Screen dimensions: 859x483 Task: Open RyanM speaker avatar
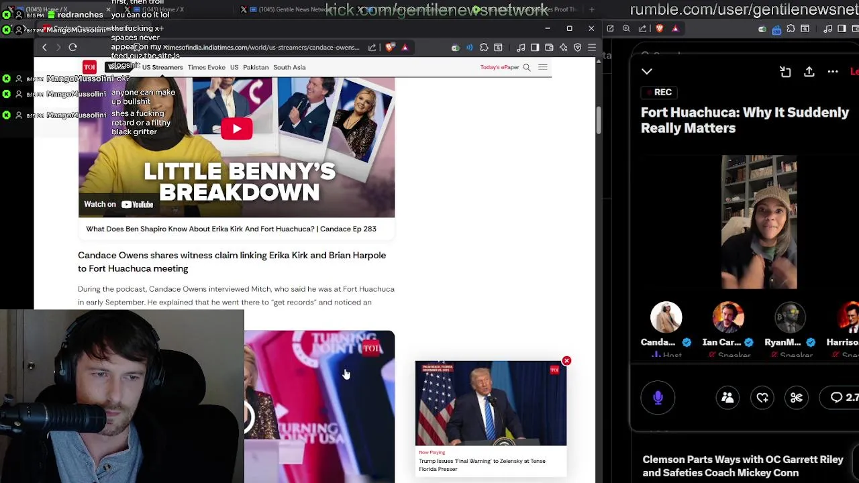(790, 317)
